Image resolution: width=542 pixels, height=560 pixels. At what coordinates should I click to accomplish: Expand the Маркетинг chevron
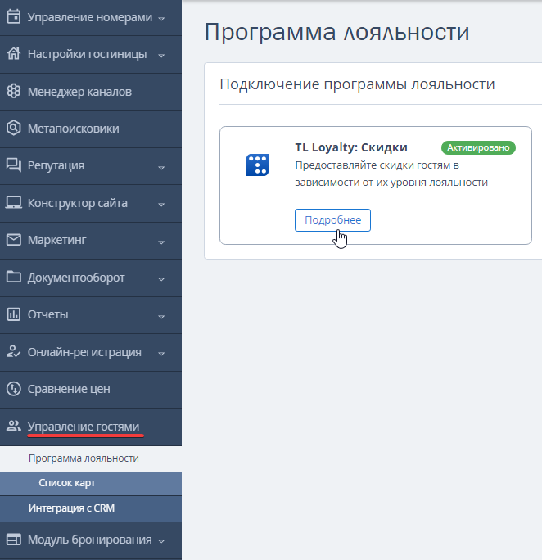coord(161,242)
